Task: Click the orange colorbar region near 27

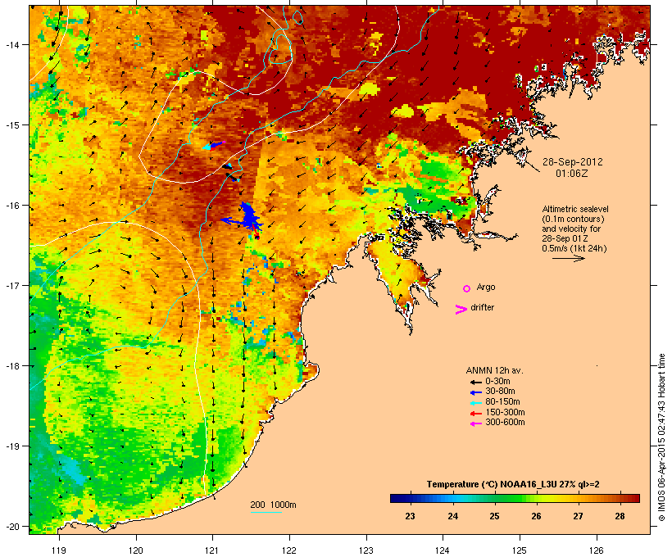Action: coord(578,498)
